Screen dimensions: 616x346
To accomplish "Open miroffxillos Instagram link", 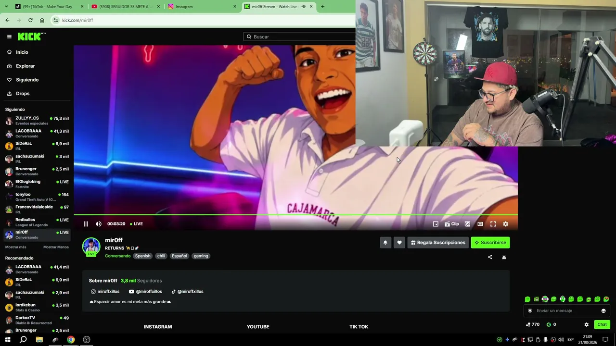I will click(105, 292).
